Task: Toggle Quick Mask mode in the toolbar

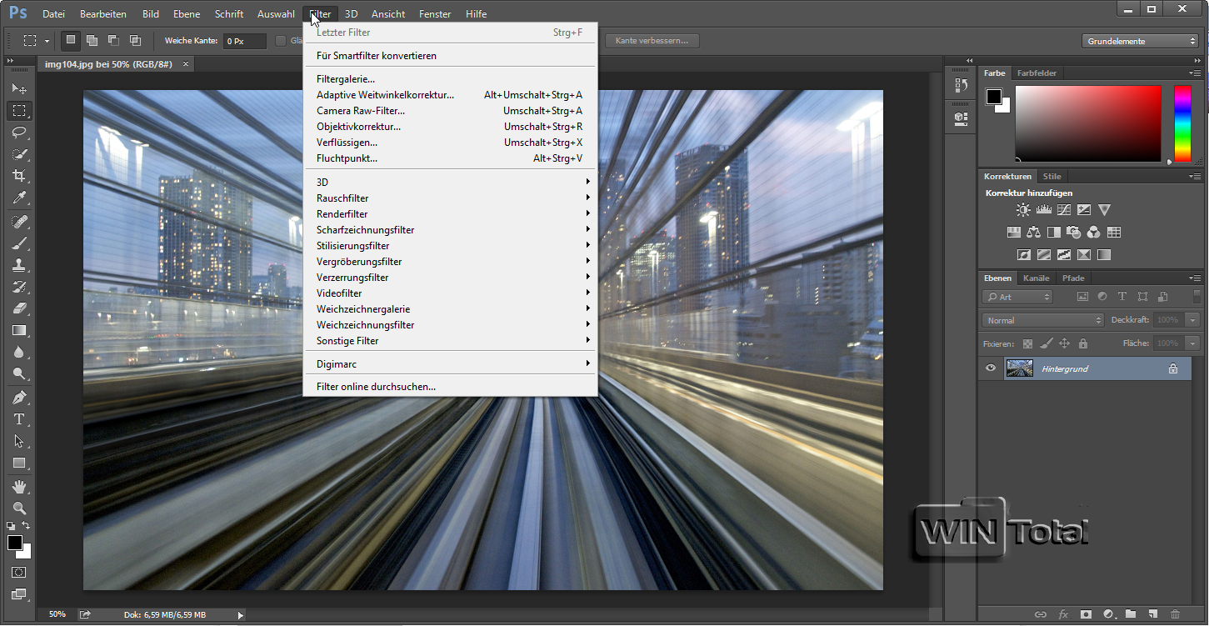Action: (19, 573)
